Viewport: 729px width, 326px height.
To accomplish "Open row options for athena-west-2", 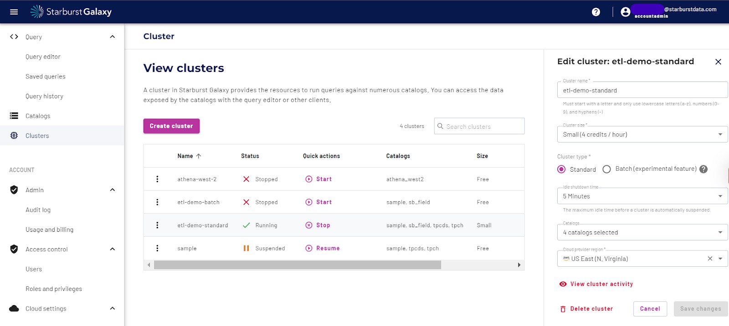I will (x=157, y=179).
